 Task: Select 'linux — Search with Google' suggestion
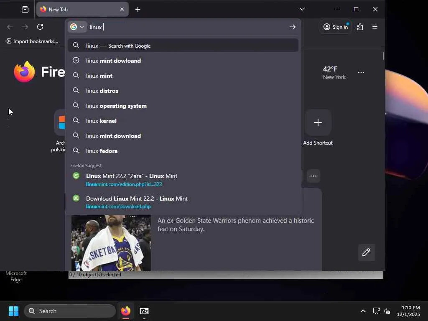pos(183,46)
